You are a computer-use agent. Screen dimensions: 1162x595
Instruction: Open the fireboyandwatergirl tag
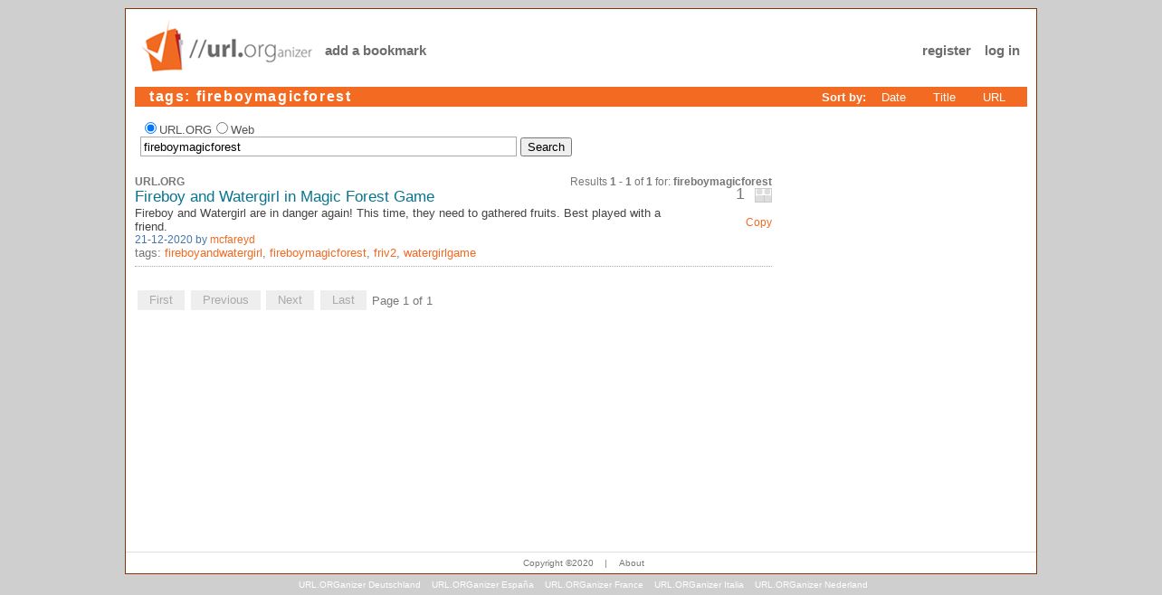pos(214,253)
